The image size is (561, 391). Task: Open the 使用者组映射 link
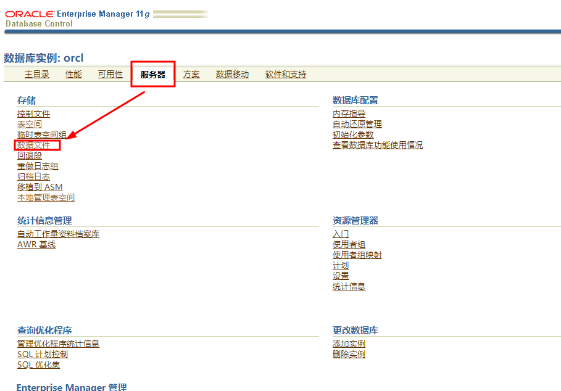357,255
